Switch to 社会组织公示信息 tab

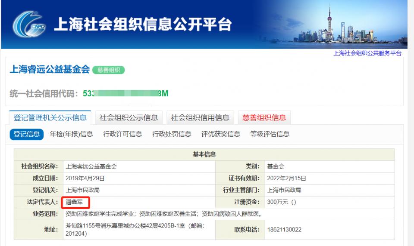129,118
